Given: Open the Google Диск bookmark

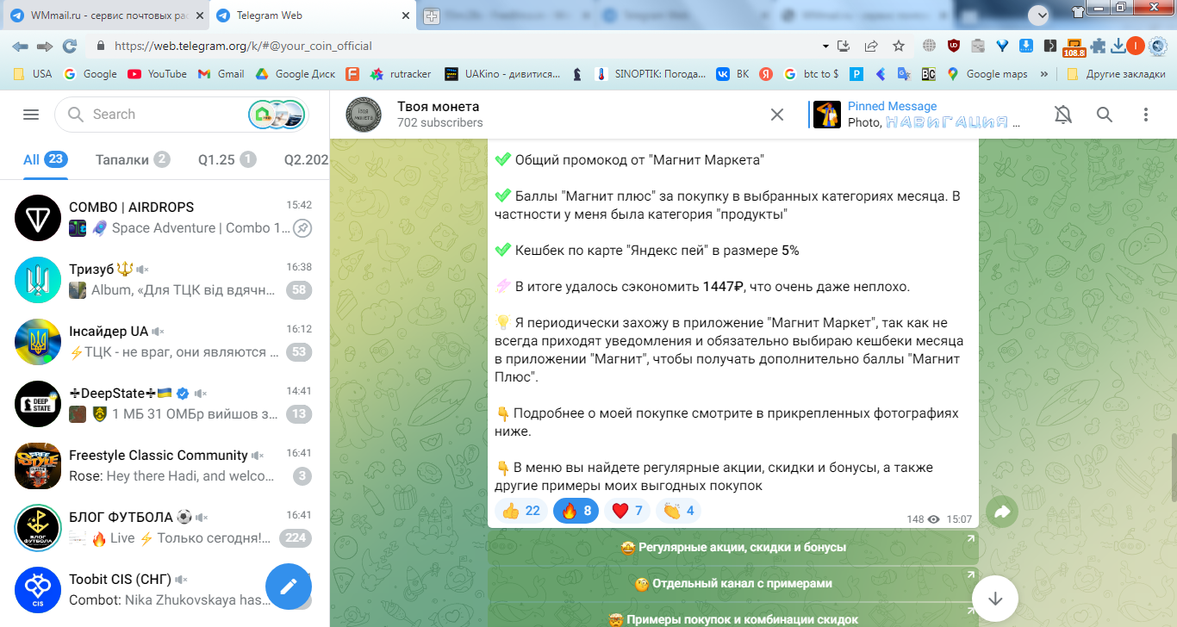Looking at the screenshot, I should point(297,74).
